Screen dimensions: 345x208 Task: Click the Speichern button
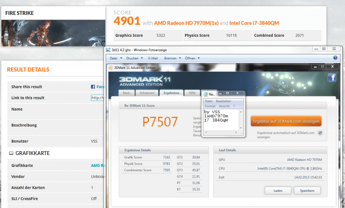coord(307,190)
